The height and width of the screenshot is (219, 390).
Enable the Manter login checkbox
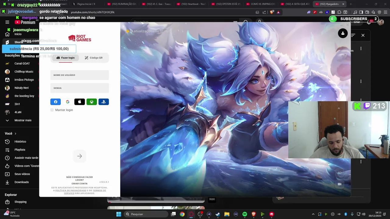(x=52, y=110)
